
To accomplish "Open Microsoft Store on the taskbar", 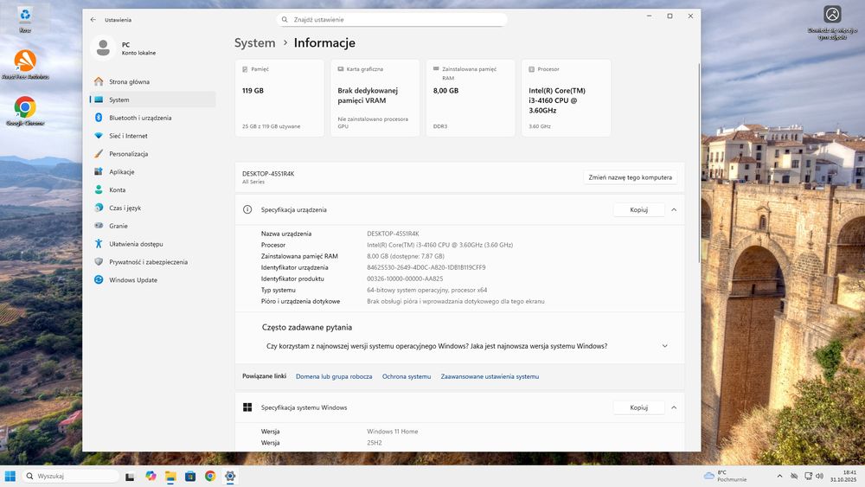I will [x=190, y=476].
